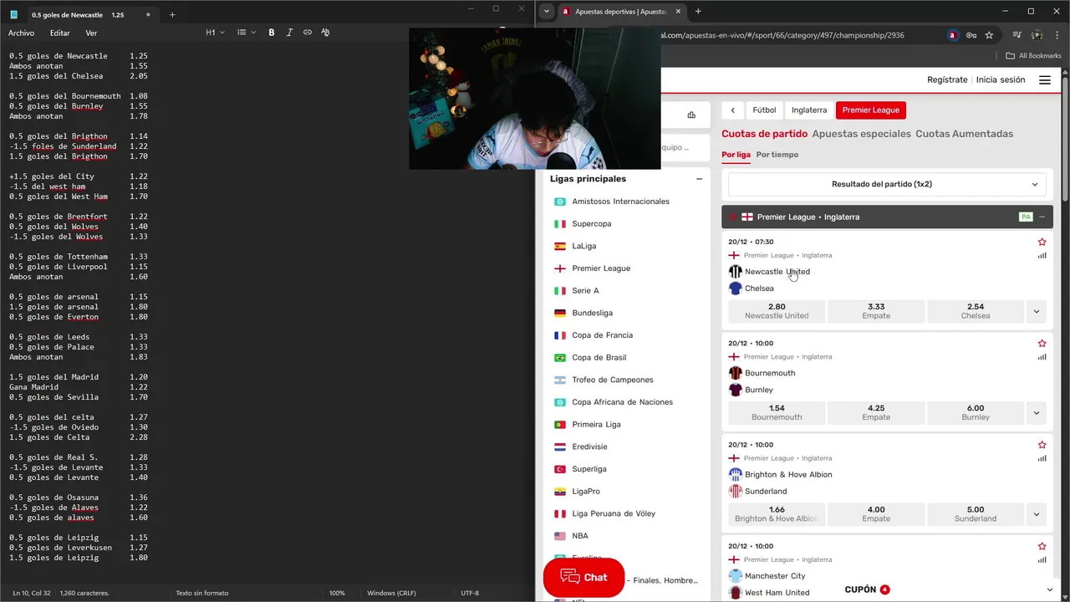View stats for Bournemouth vs Burnley
This screenshot has height=602, width=1070.
pos(1042,357)
